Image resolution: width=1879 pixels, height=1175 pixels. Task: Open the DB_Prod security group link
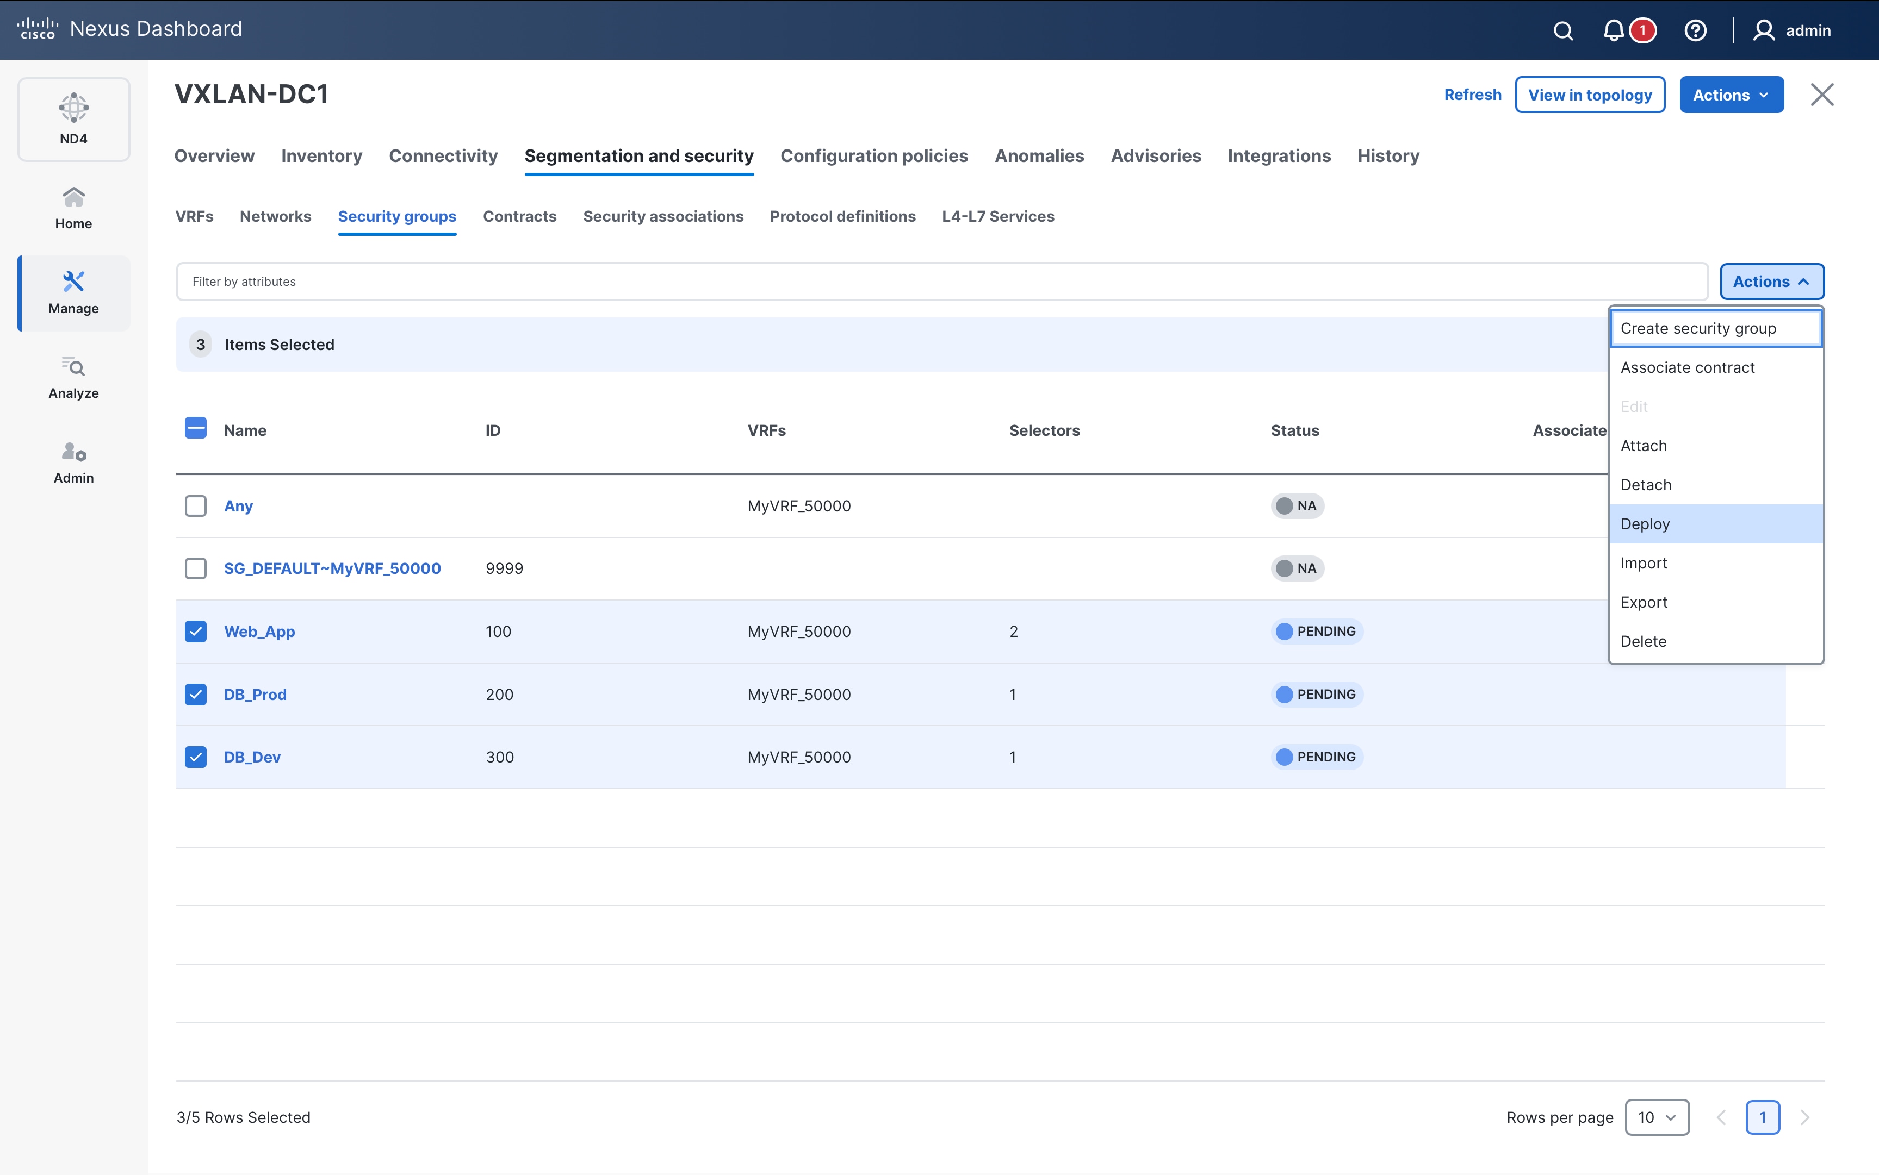(x=255, y=694)
